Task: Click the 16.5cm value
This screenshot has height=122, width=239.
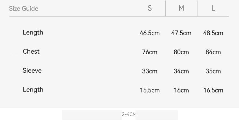Action: click(x=213, y=90)
